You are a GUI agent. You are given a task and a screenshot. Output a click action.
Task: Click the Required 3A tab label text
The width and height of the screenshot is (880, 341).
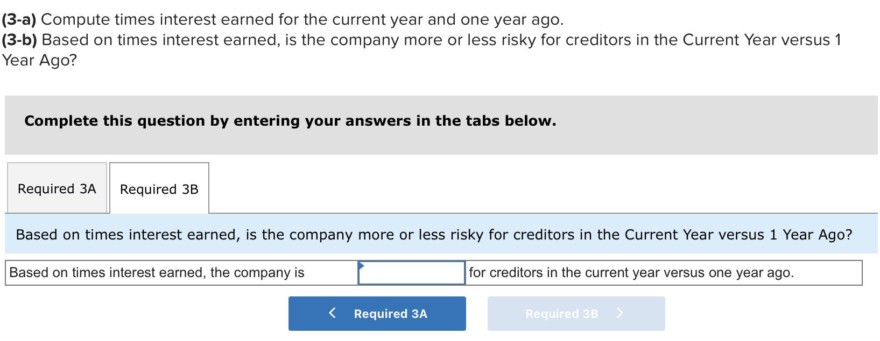tap(57, 188)
